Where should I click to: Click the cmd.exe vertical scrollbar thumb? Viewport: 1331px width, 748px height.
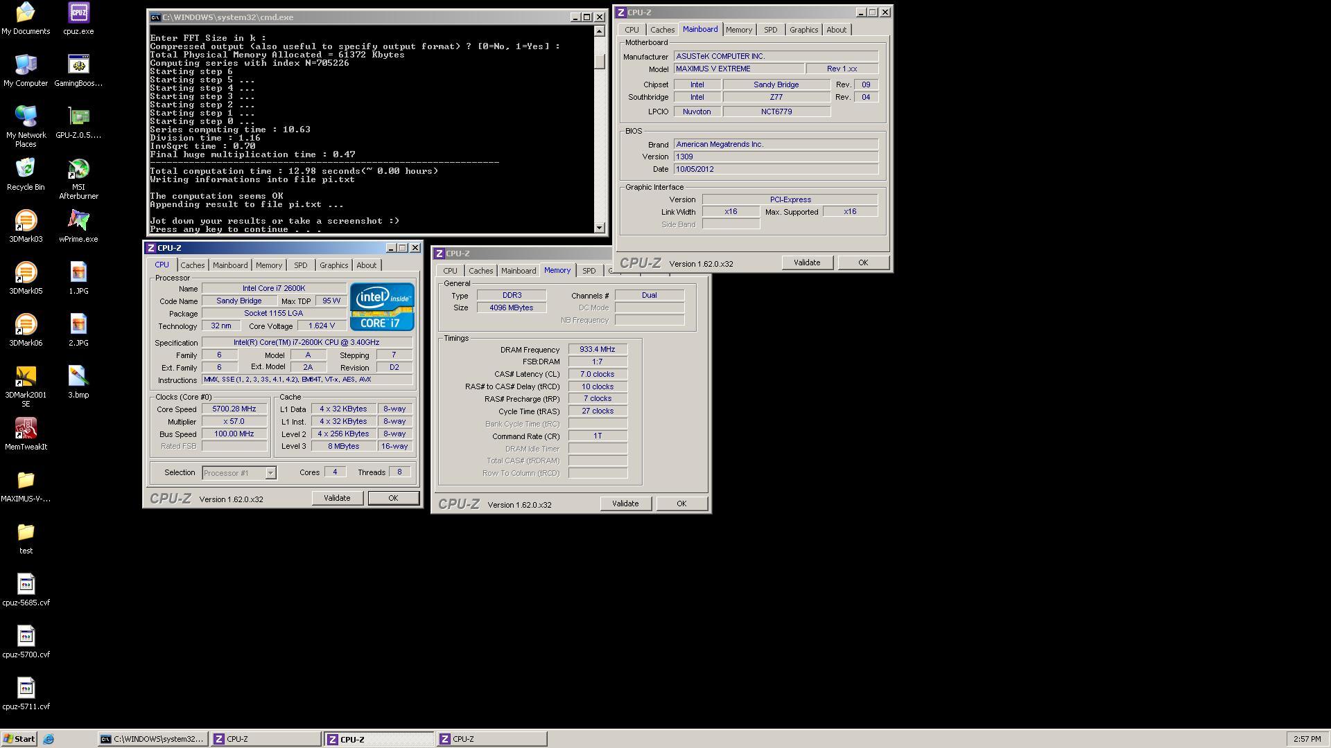coord(600,62)
